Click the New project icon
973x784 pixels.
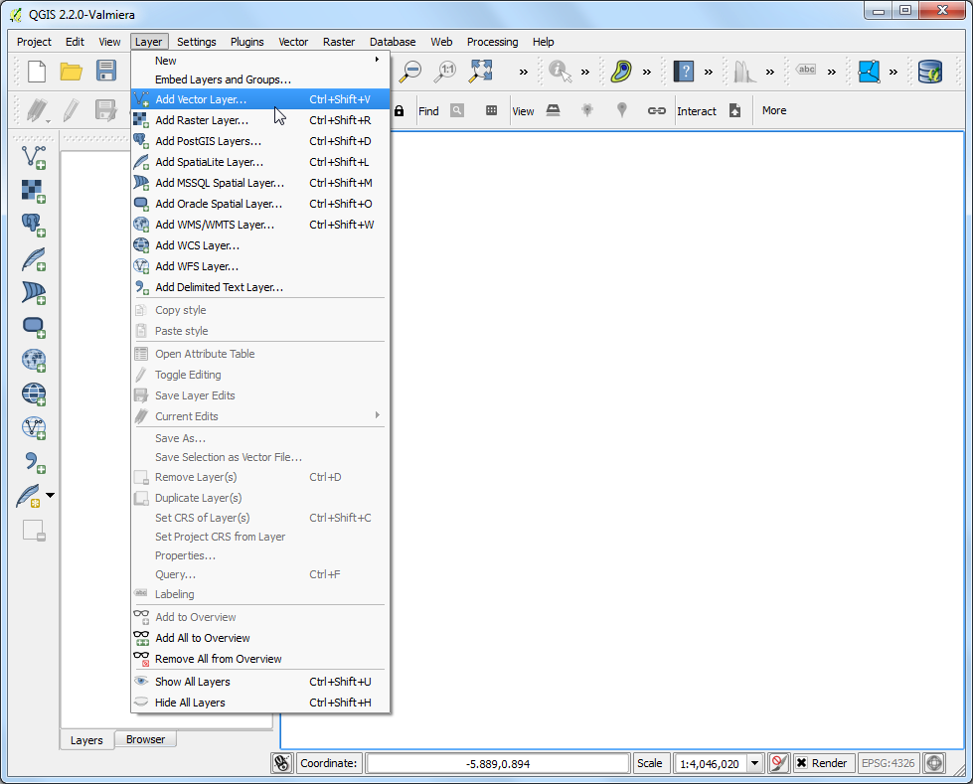[37, 72]
